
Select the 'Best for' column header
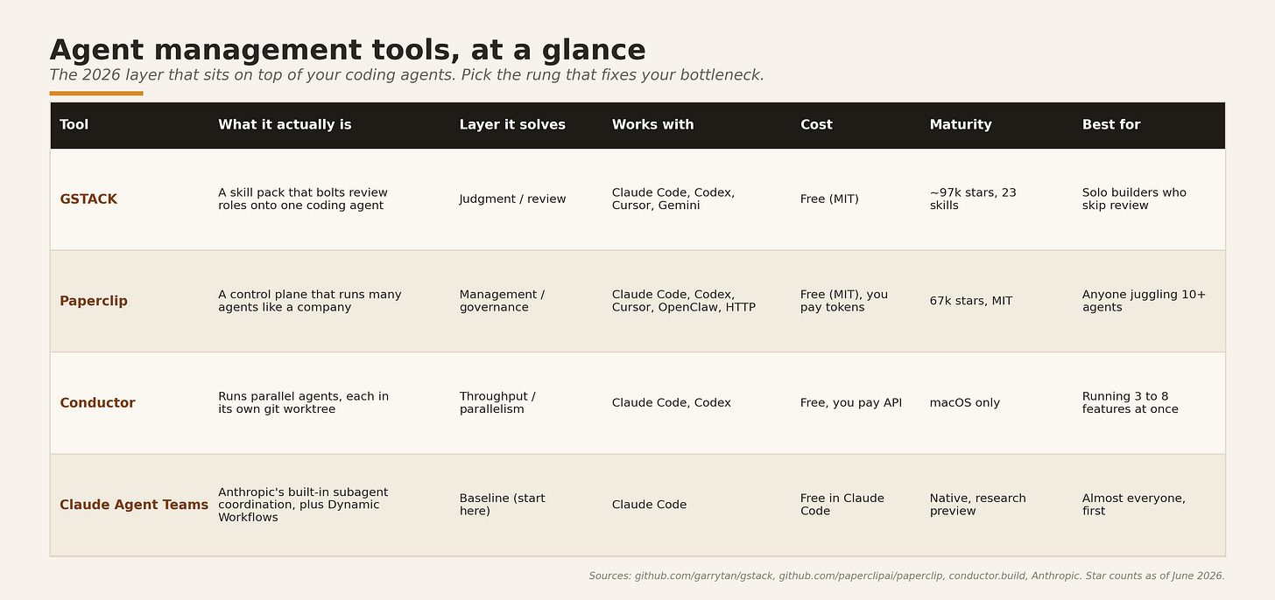[1111, 125]
